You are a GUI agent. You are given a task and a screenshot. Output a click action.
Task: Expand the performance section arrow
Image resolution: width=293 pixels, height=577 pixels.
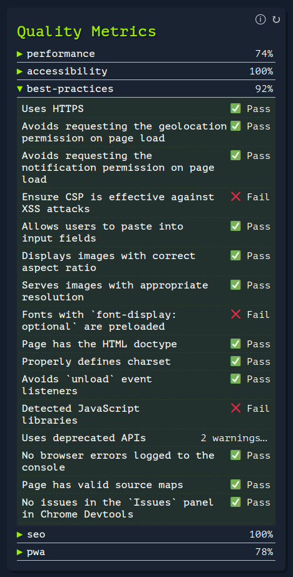pyautogui.click(x=20, y=54)
